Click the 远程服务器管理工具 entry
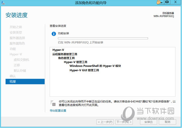182x128 pixels. [65, 54]
